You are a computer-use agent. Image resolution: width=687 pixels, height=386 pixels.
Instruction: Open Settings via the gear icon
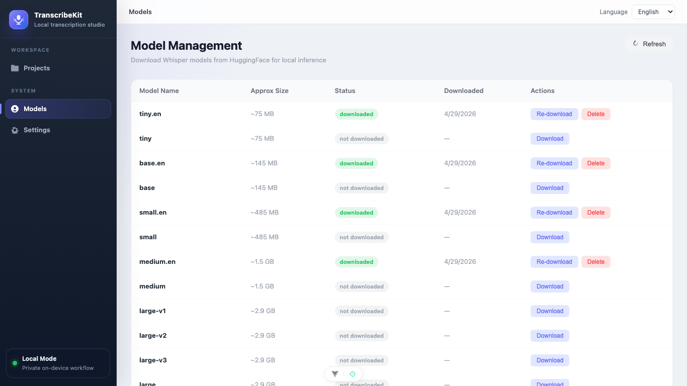click(x=15, y=130)
